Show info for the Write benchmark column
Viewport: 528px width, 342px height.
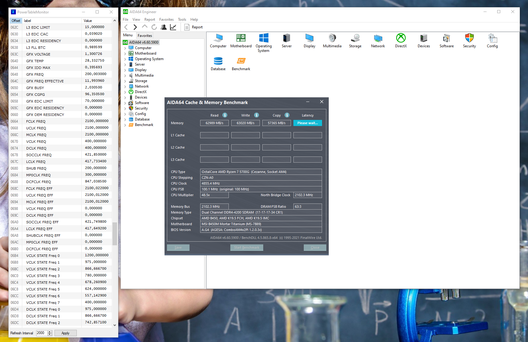pos(257,115)
